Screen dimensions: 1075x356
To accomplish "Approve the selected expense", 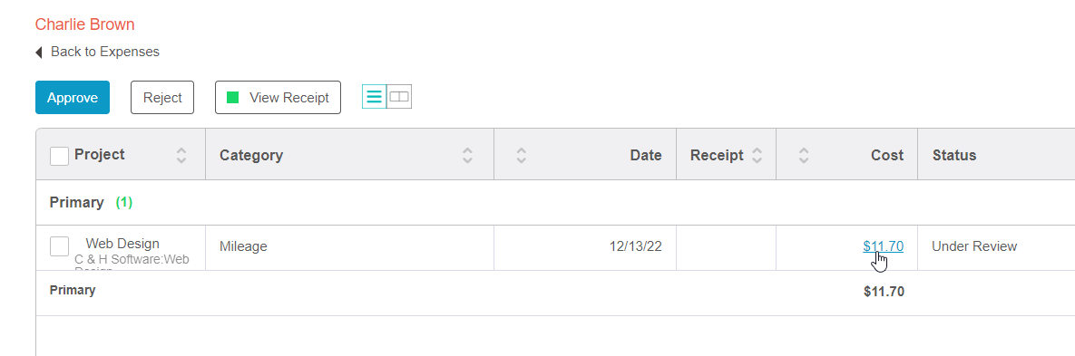I will tap(73, 98).
